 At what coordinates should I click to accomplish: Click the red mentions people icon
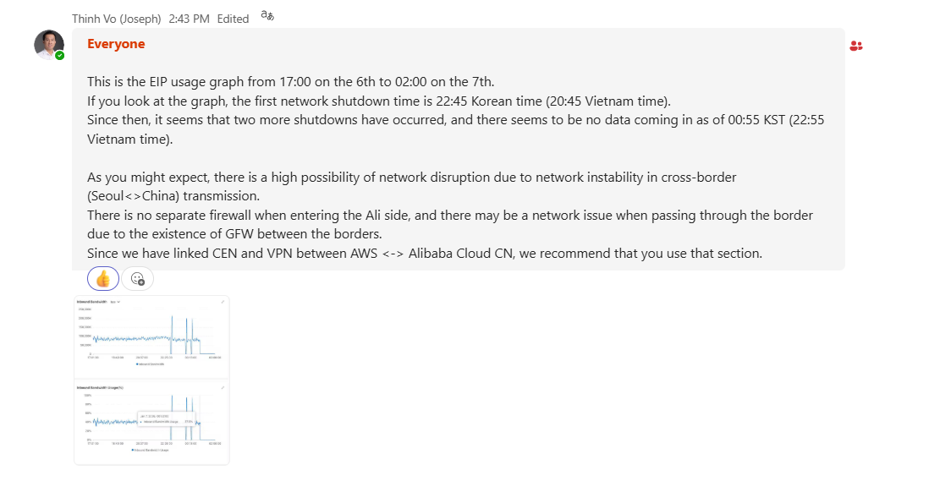point(855,46)
